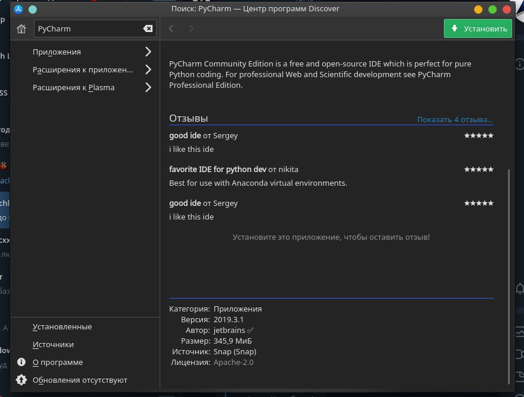
Task: Click the 'Установите это приложение' hint text
Action: click(331, 237)
